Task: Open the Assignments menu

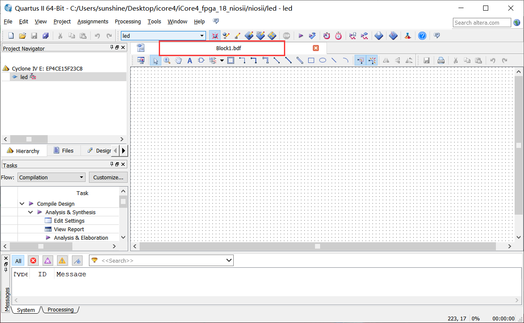Action: (93, 21)
